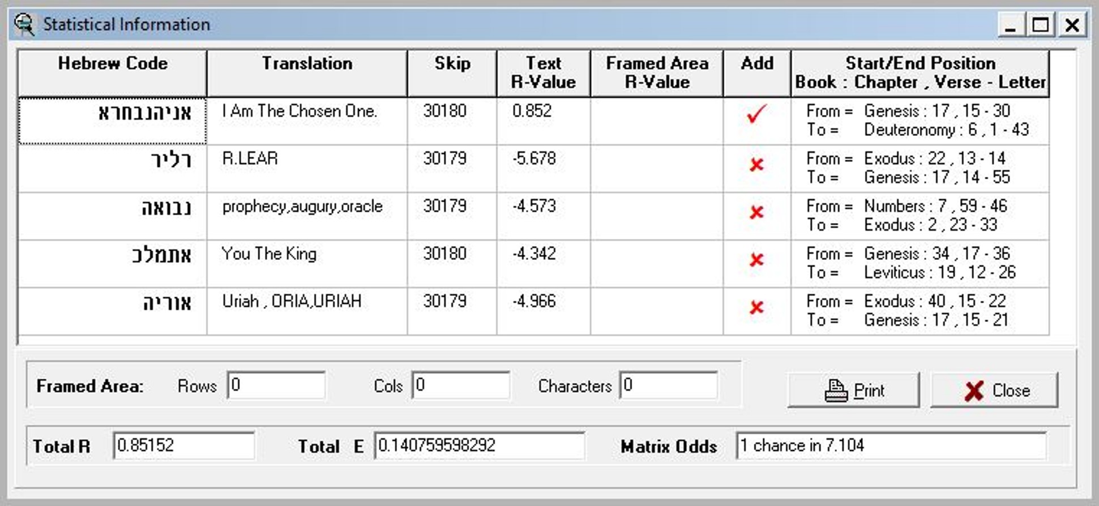Click translation 'R.LEAR'

click(250, 158)
